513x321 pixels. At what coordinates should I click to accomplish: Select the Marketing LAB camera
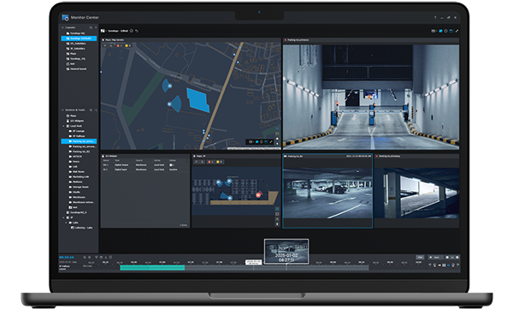[79, 177]
